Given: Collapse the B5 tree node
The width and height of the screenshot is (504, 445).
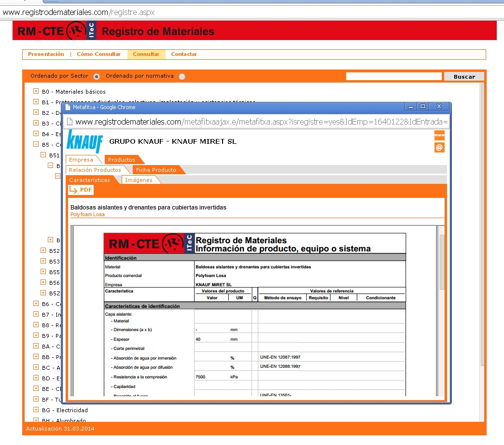Looking at the screenshot, I should coord(36,144).
